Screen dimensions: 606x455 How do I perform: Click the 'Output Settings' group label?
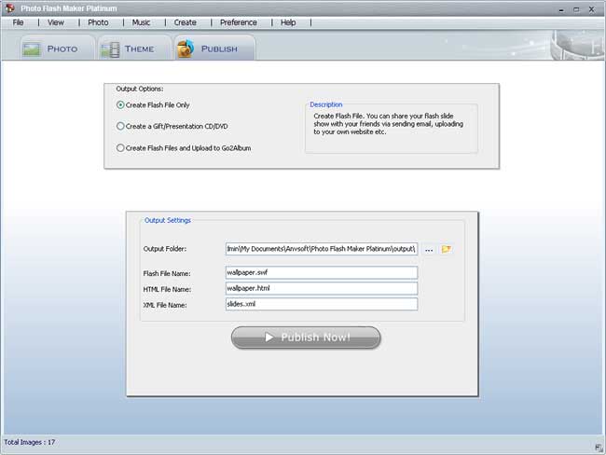coord(168,220)
